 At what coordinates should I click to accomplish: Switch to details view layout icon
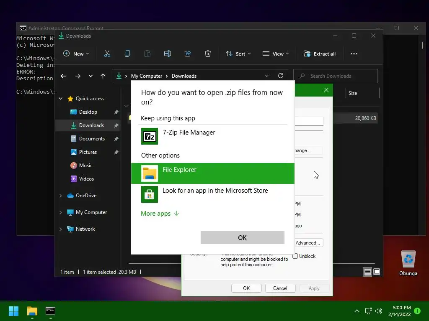tap(368, 272)
